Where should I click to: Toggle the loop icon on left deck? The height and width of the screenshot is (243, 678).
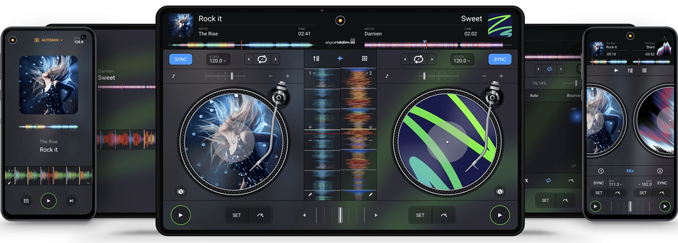coord(262,59)
